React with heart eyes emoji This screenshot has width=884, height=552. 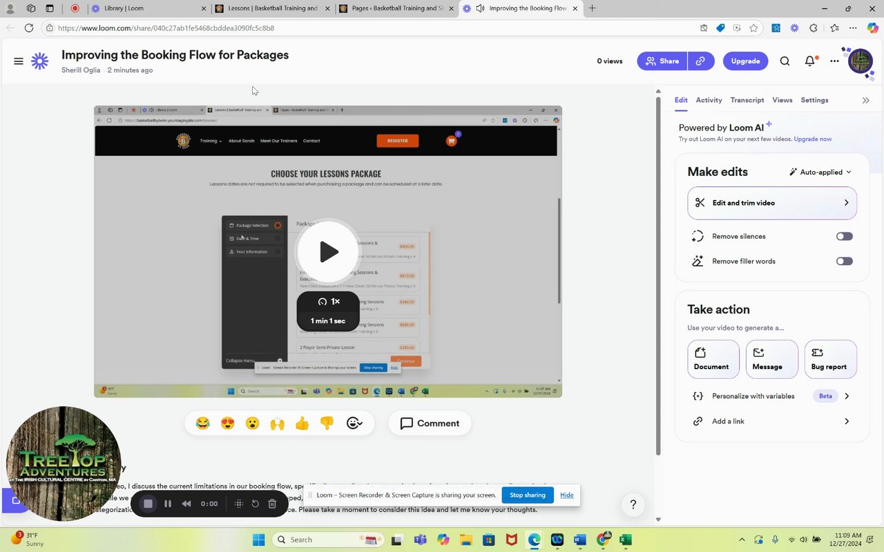point(227,423)
